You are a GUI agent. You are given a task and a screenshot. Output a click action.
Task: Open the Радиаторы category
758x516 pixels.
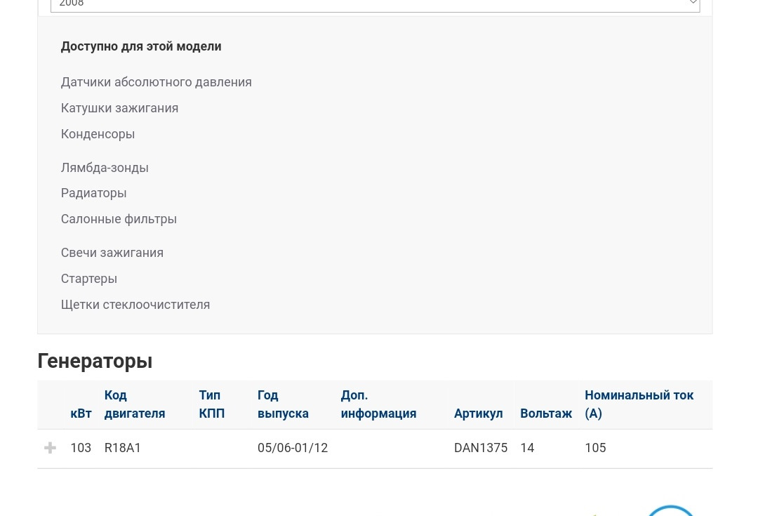point(94,194)
